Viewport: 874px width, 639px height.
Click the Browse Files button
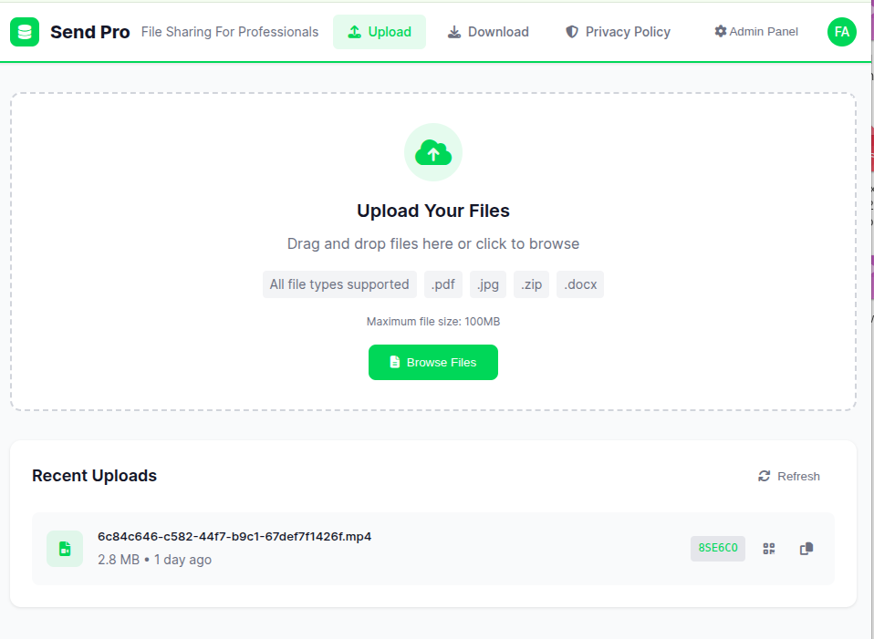pos(432,362)
